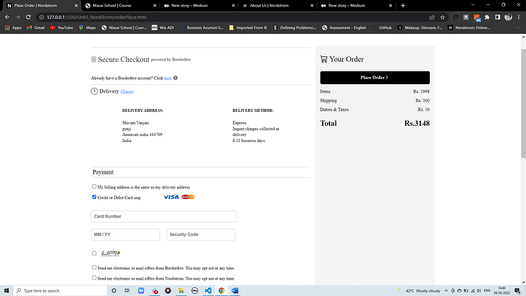This screenshot has width=526, height=296.
Task: Open File Explorer from the taskbar
Action: coord(181,291)
